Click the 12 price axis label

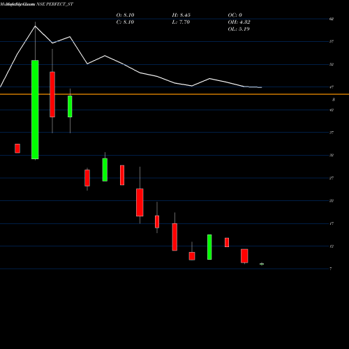(x=332, y=246)
